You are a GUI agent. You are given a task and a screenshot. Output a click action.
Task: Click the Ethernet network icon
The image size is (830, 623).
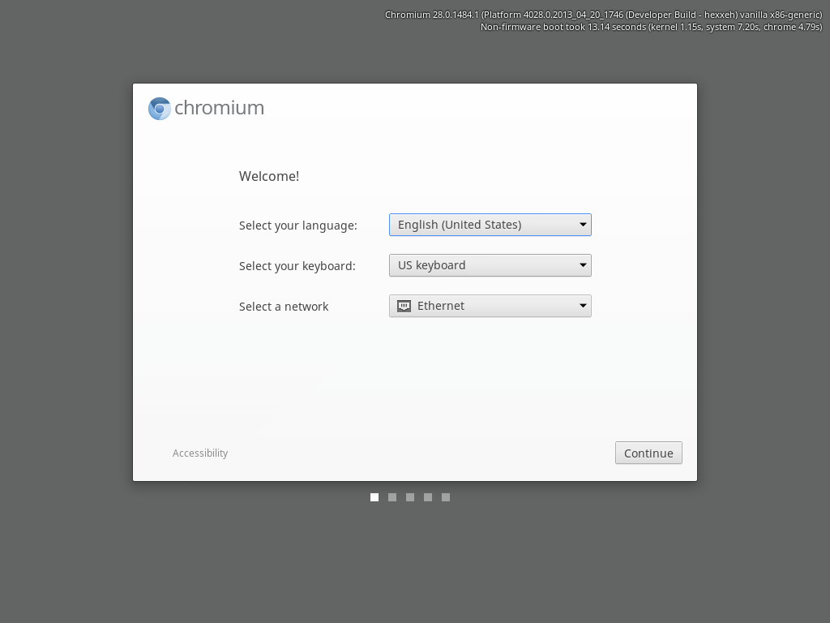tap(404, 306)
